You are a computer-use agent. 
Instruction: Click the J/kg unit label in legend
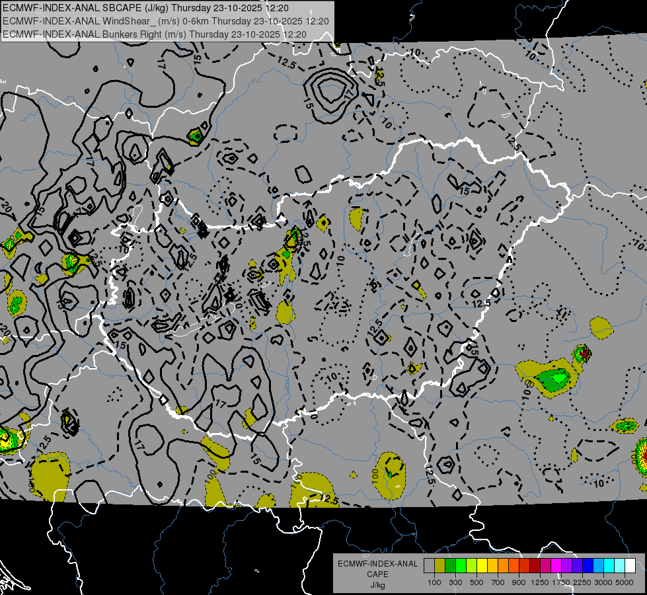[377, 585]
